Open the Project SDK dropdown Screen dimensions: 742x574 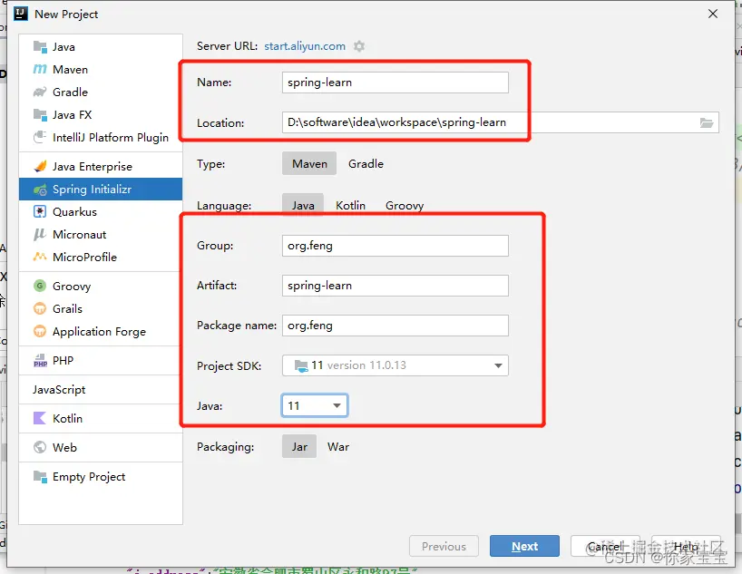395,365
